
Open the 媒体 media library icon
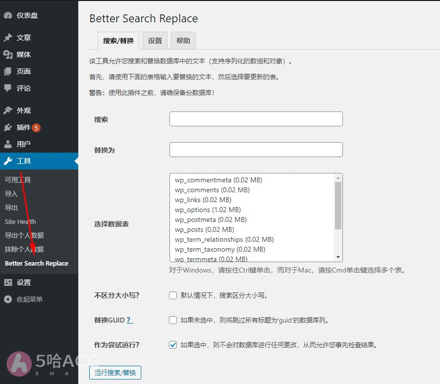pos(9,55)
